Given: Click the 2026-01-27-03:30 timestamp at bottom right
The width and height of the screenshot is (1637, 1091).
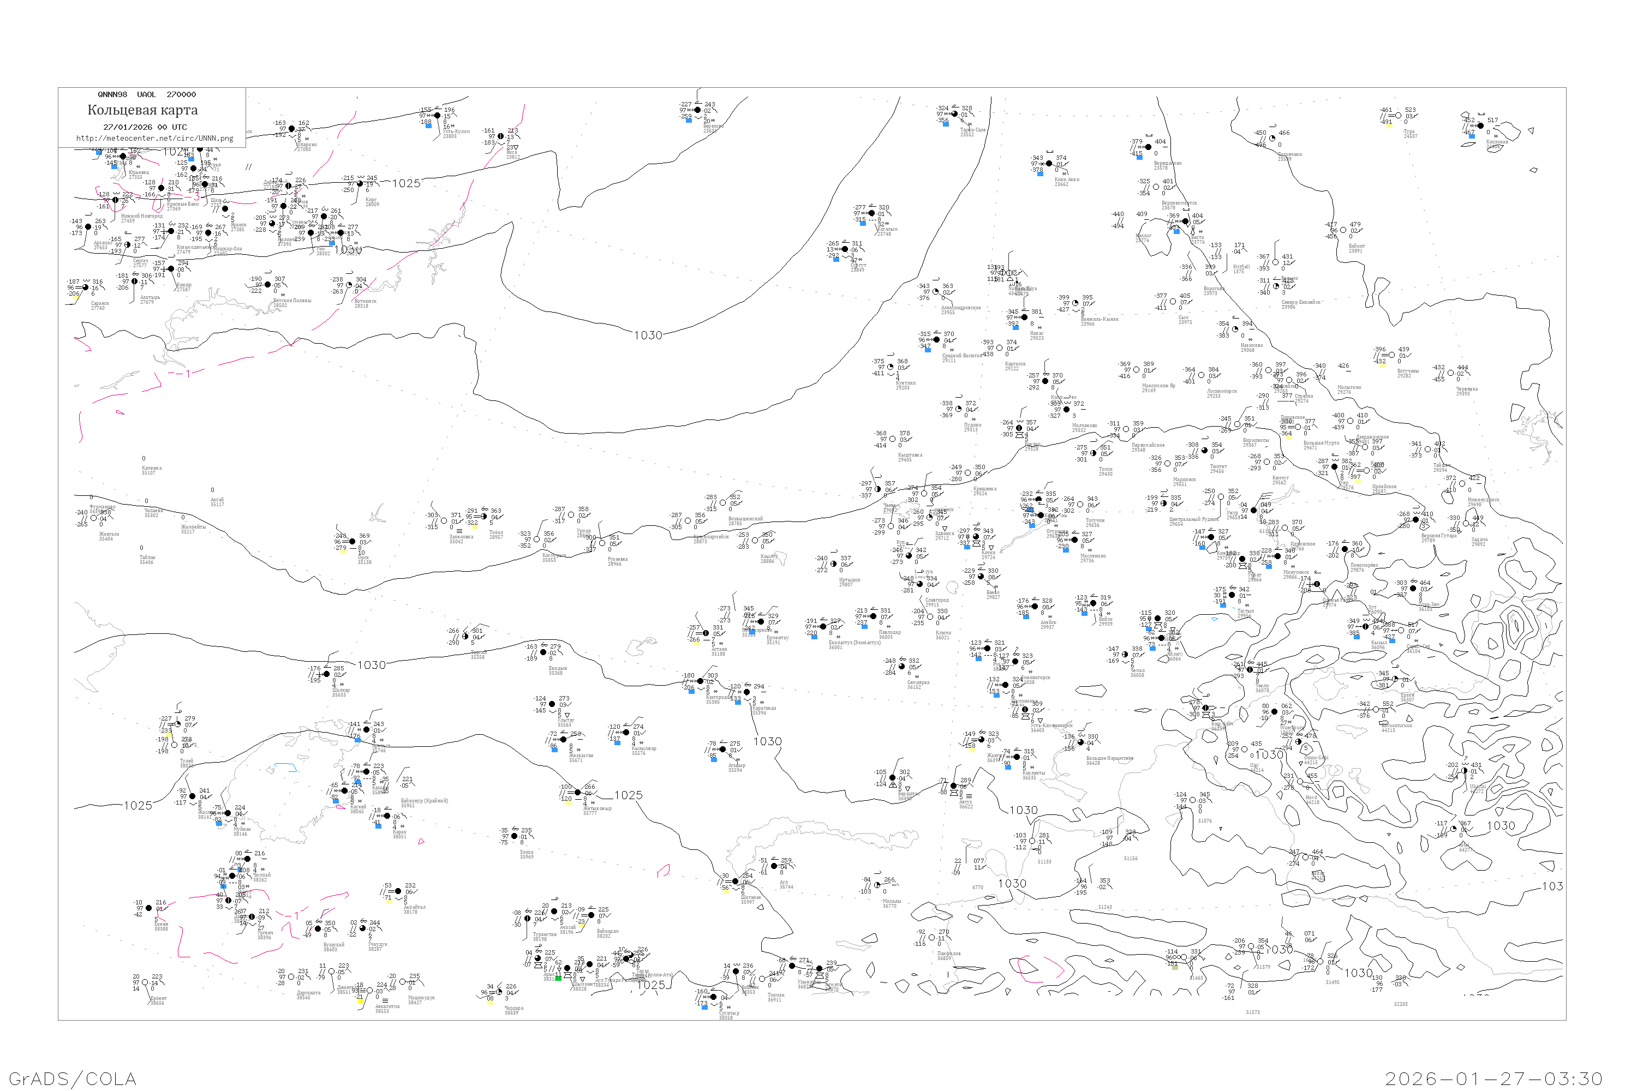Looking at the screenshot, I should 1493,1078.
